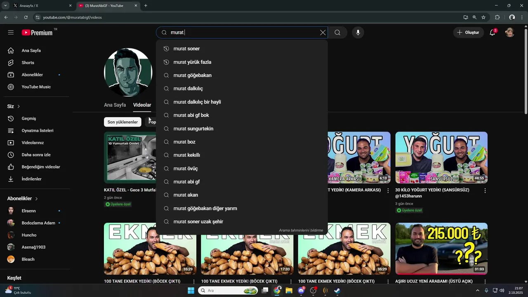Select suggestion murat göğebakan
The image size is (528, 297).
[242, 75]
